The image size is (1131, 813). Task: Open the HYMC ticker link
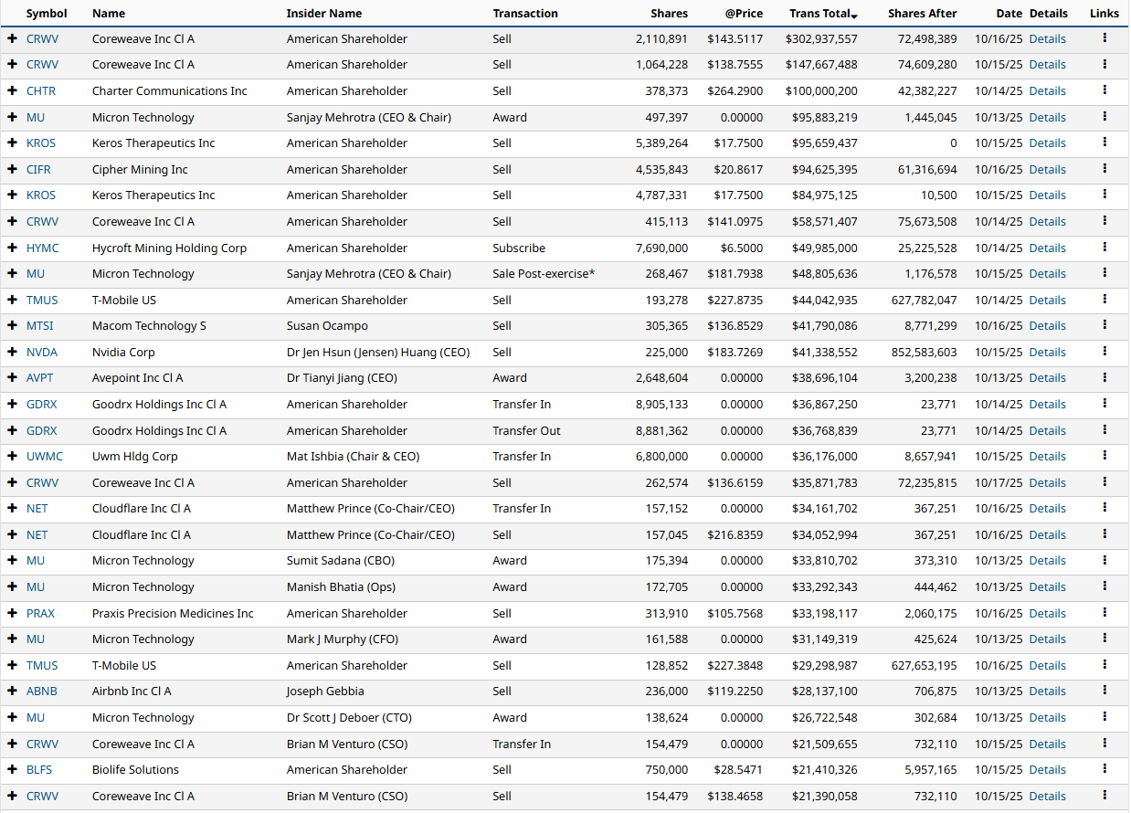42,248
